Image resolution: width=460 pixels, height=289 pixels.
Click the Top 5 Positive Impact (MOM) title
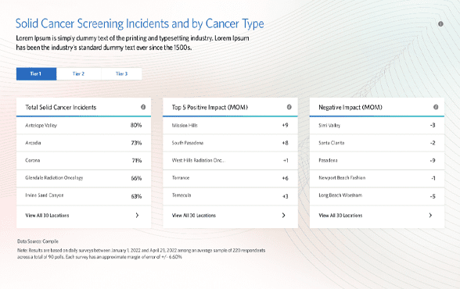tap(210, 107)
